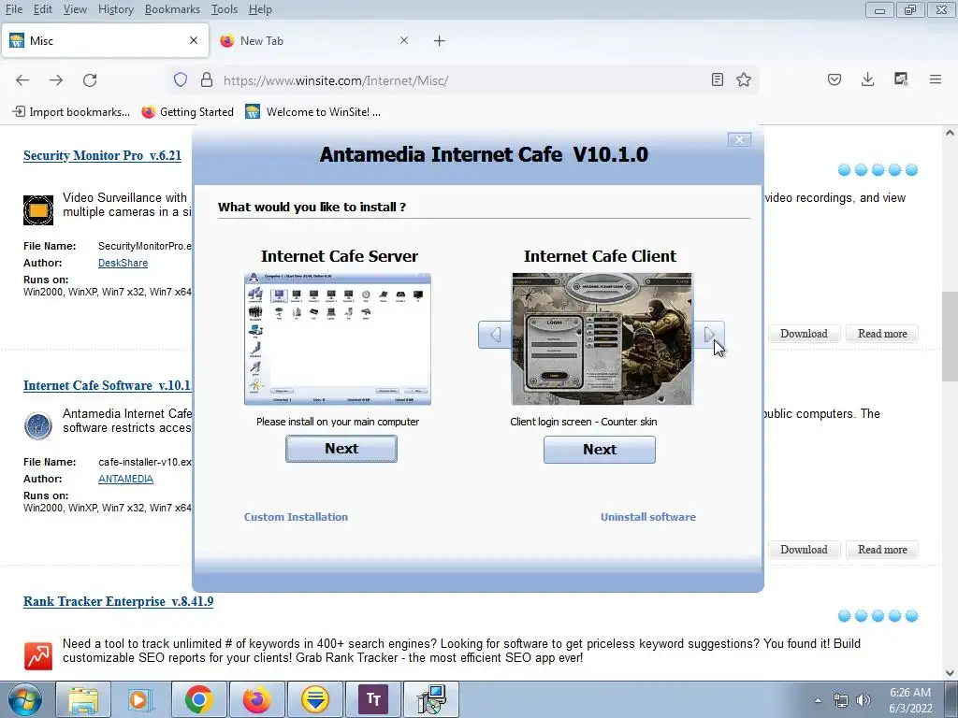
Task: Open the Firefox hamburger menu
Action: [x=935, y=79]
